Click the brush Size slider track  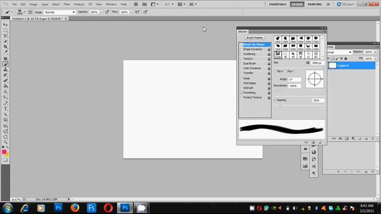299,67
